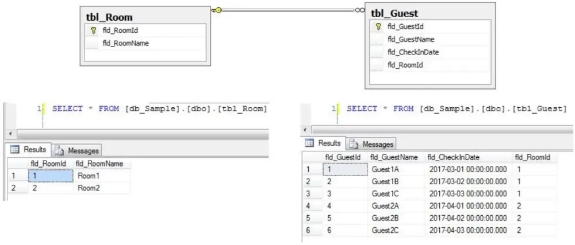Click the primary key icon of fld_RoomId
The image size is (575, 245).
click(93, 31)
